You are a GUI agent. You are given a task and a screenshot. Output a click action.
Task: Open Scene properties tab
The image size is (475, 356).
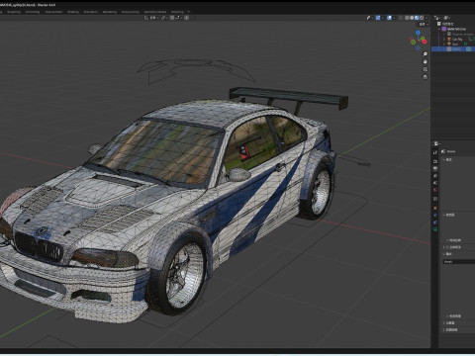pyautogui.click(x=435, y=183)
